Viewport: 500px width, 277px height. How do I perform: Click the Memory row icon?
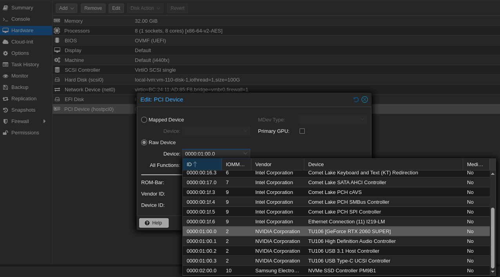point(57,21)
